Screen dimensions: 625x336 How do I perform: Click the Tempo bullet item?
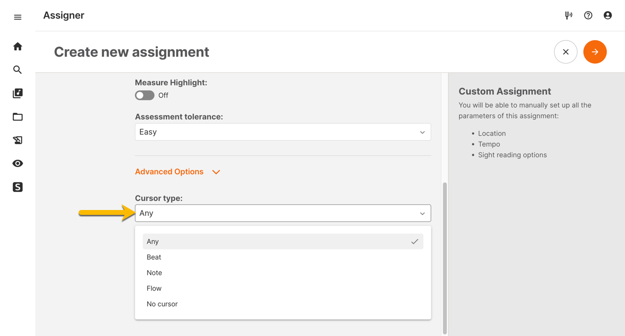coord(489,144)
